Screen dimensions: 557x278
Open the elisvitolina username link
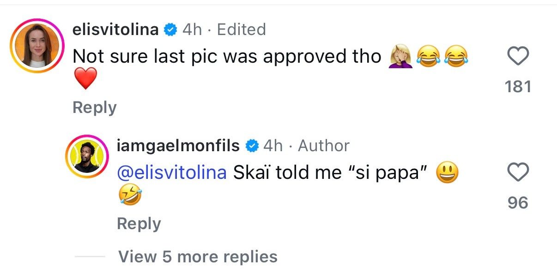pyautogui.click(x=115, y=30)
